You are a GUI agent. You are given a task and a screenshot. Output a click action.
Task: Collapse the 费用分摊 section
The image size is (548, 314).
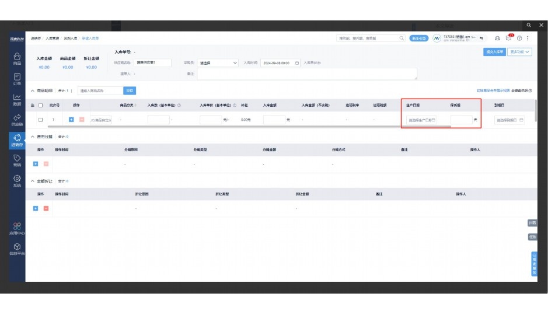tap(33, 137)
